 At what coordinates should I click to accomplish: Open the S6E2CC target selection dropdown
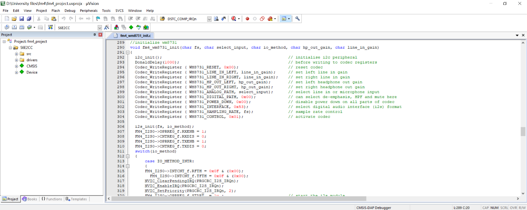tap(100, 28)
